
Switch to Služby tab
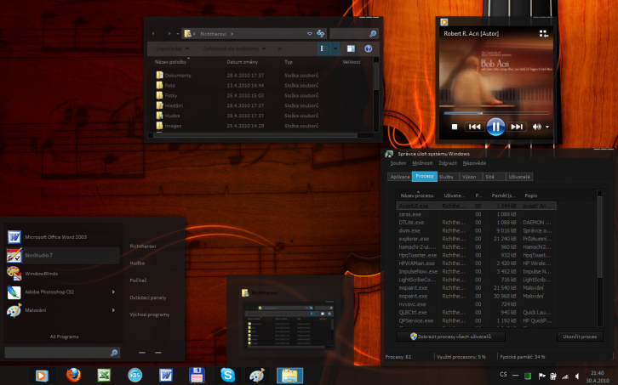point(446,177)
